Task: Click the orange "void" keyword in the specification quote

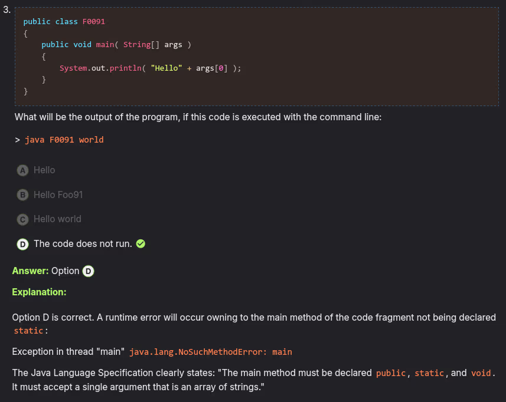Action: (481, 373)
